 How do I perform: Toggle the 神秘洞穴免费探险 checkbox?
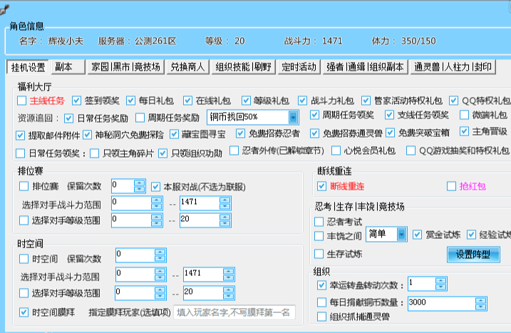(x=88, y=134)
